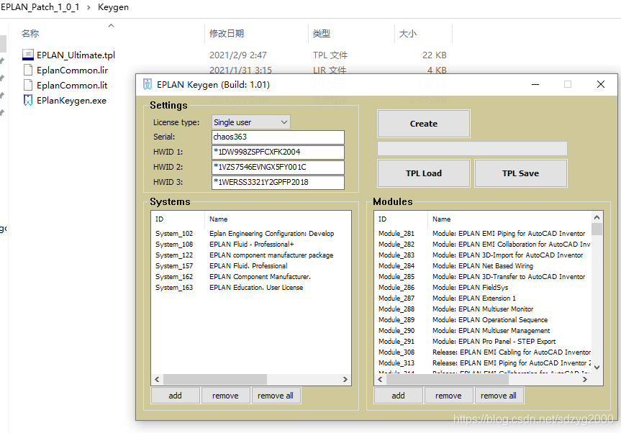Click add button under Systems list
621x433 pixels.
coord(175,396)
